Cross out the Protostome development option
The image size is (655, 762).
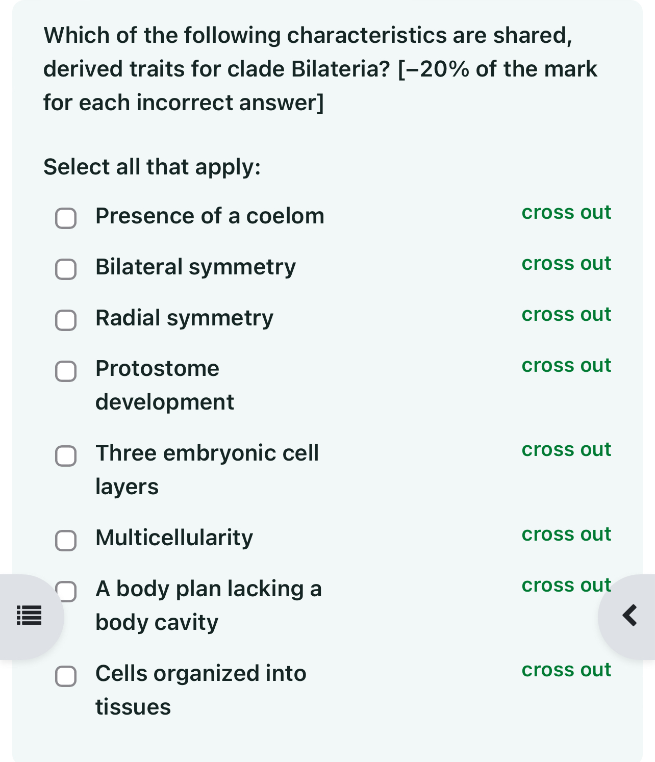[x=566, y=366]
